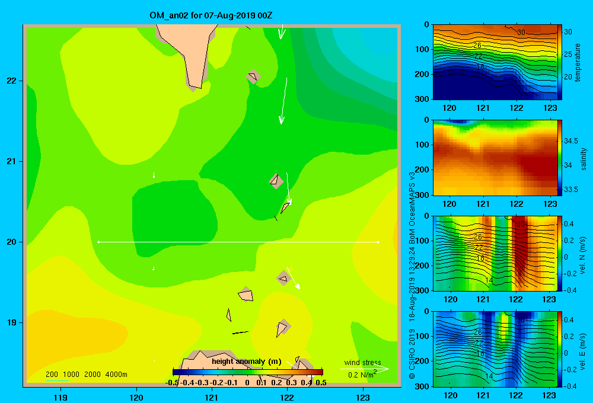Viewport: 593px width, 403px height.
Task: Click the '0.2 N/m2' wind stress value
Action: pyautogui.click(x=362, y=375)
